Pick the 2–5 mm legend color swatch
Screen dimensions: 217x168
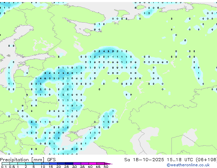pos(29,164)
